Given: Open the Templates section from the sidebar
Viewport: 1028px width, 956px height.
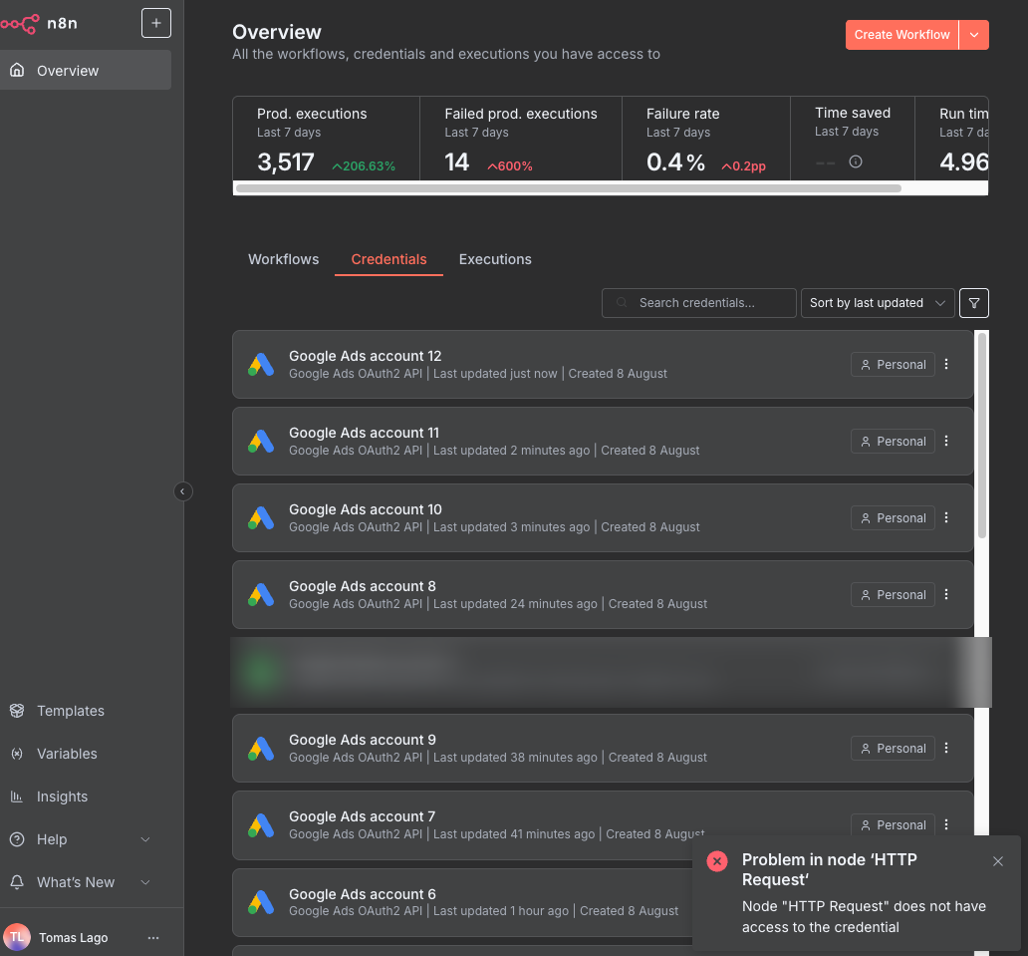Looking at the screenshot, I should click(x=70, y=711).
